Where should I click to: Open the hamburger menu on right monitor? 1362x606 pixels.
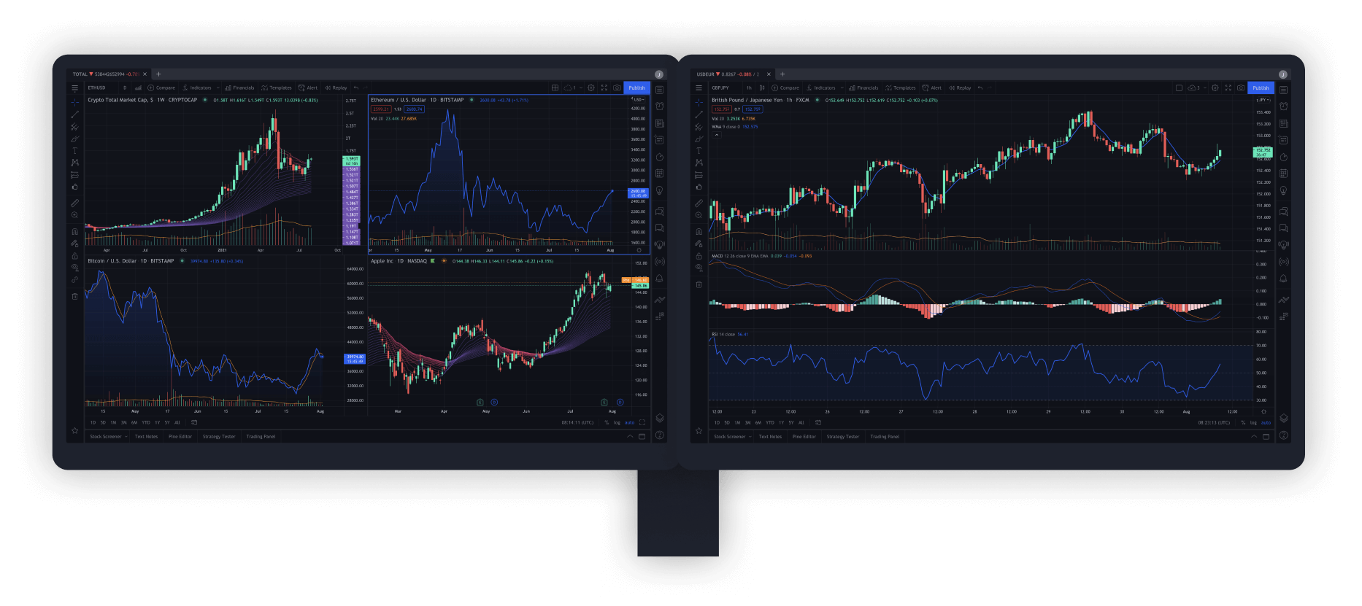(x=699, y=88)
